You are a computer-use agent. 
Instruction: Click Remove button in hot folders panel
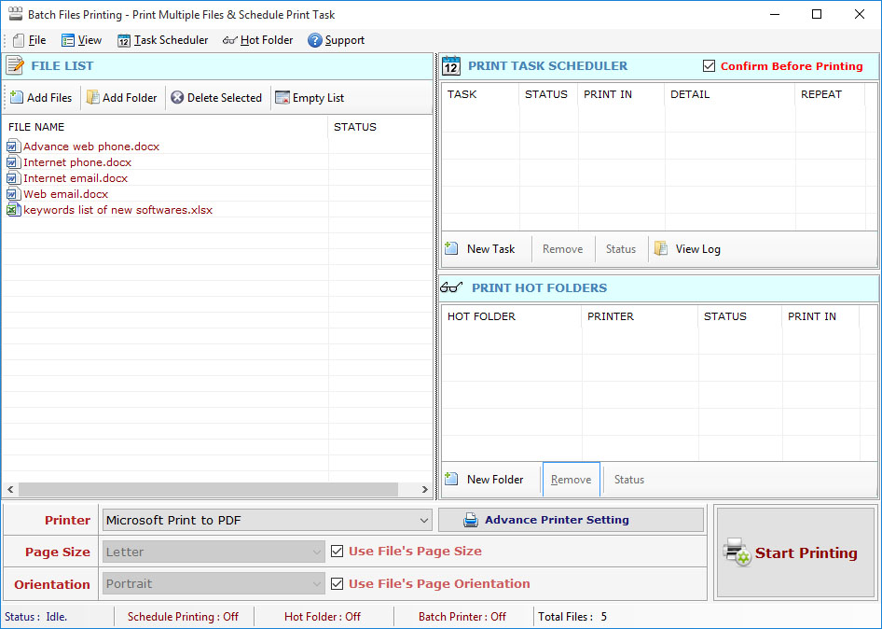pos(571,480)
